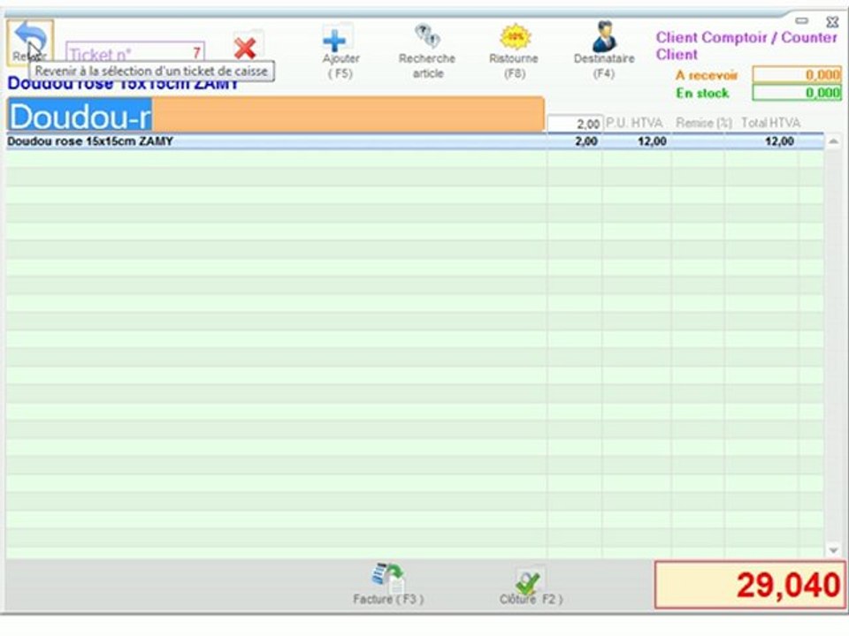
Task: Click the scrollbar up arrow
Action: coord(833,141)
